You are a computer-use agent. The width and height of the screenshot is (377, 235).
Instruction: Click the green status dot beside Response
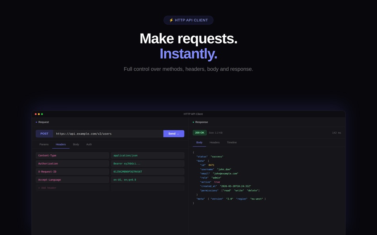click(x=193, y=122)
